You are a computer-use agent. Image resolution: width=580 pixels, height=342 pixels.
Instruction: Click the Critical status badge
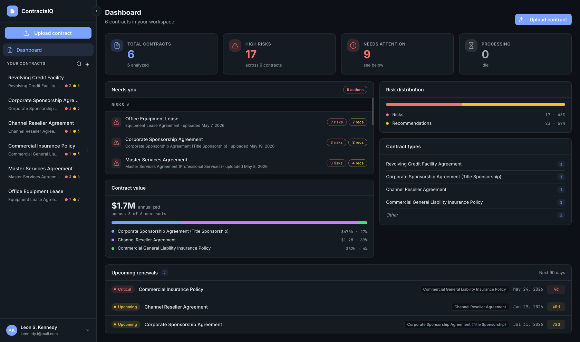tap(123, 289)
